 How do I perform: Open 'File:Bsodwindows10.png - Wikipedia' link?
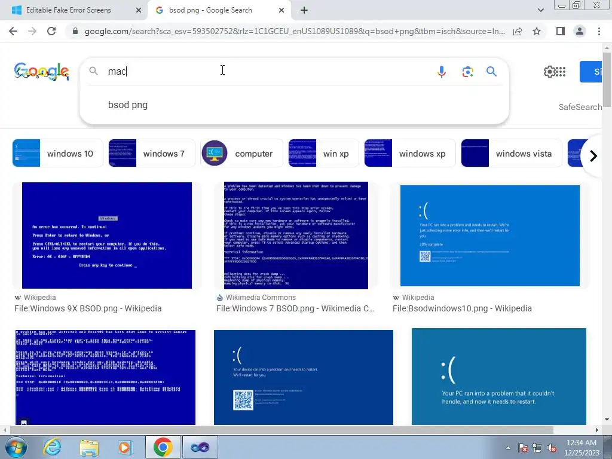(x=462, y=308)
